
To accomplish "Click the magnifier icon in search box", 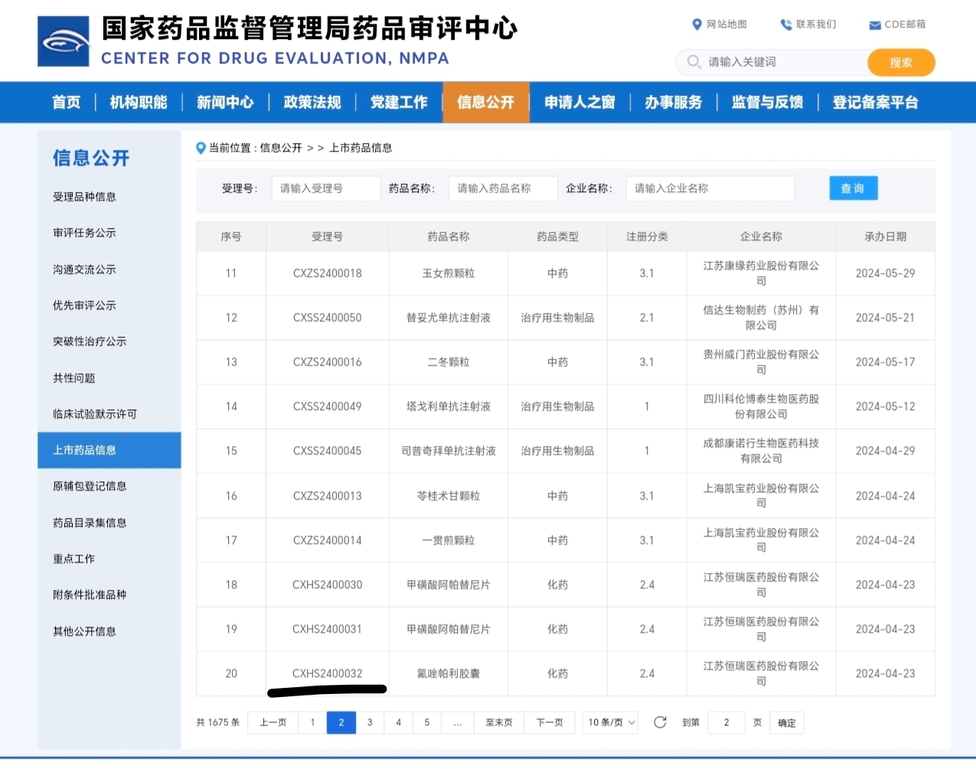I will 694,62.
